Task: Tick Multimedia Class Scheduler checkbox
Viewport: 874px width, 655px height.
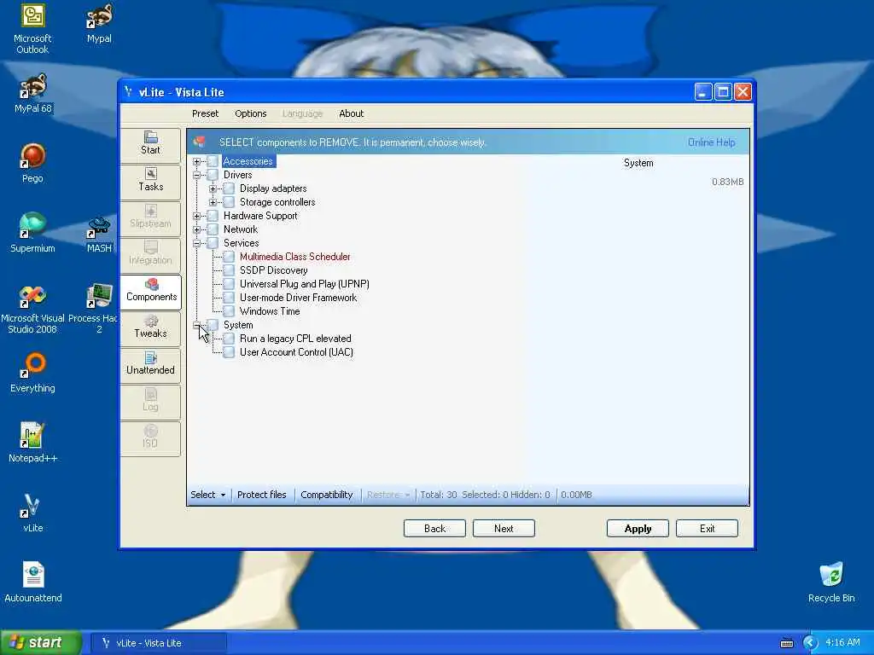Action: click(x=229, y=257)
